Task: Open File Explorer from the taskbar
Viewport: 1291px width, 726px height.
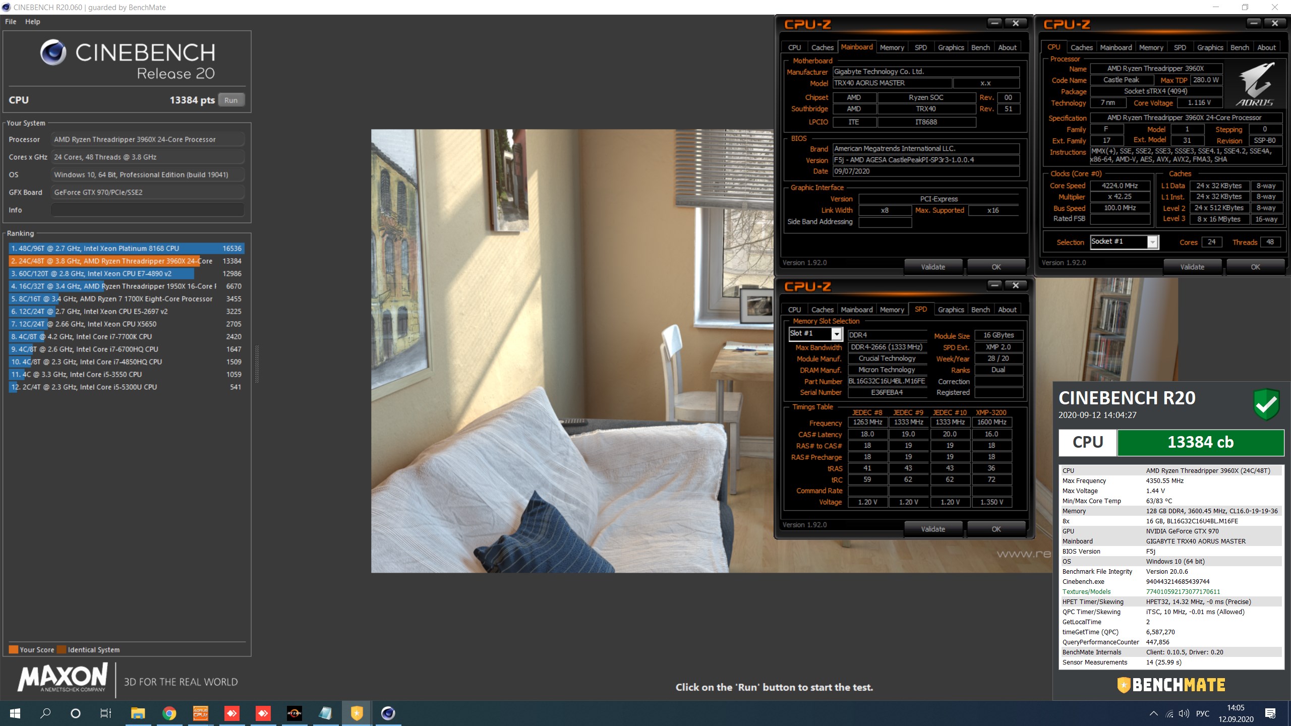Action: point(138,713)
